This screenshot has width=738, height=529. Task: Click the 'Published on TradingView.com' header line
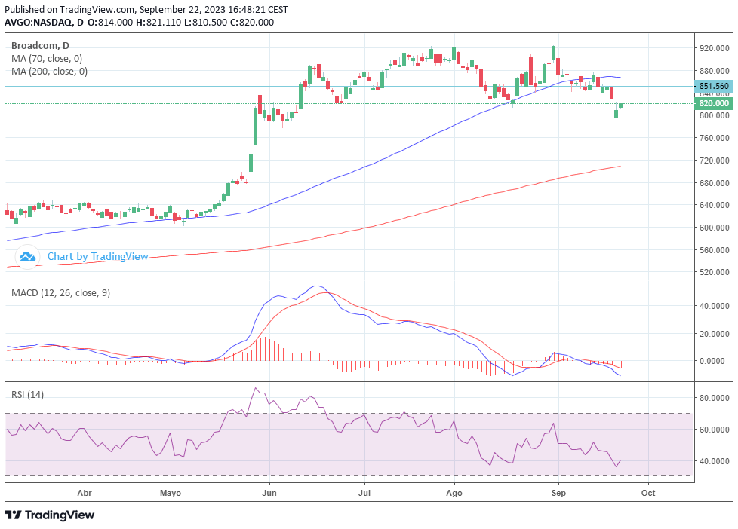pos(146,9)
